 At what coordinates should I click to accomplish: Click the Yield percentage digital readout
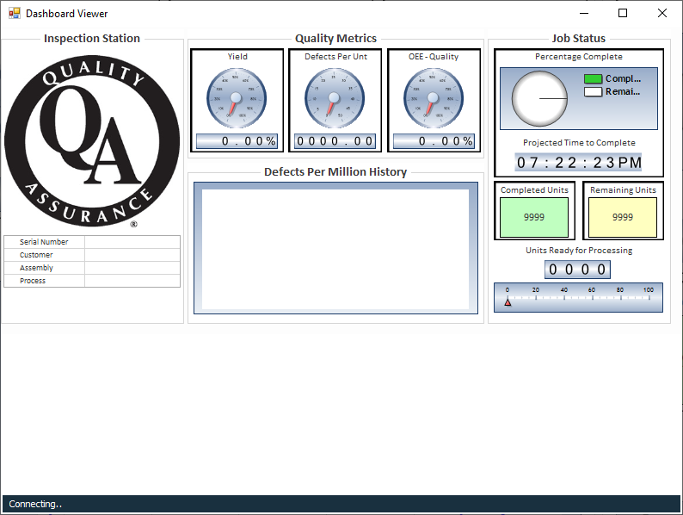coord(237,141)
